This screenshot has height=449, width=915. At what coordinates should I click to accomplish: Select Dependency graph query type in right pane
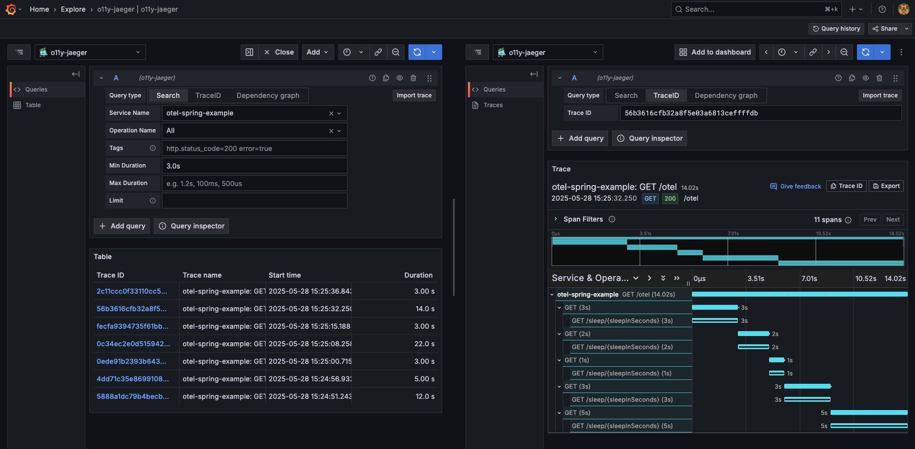point(726,95)
